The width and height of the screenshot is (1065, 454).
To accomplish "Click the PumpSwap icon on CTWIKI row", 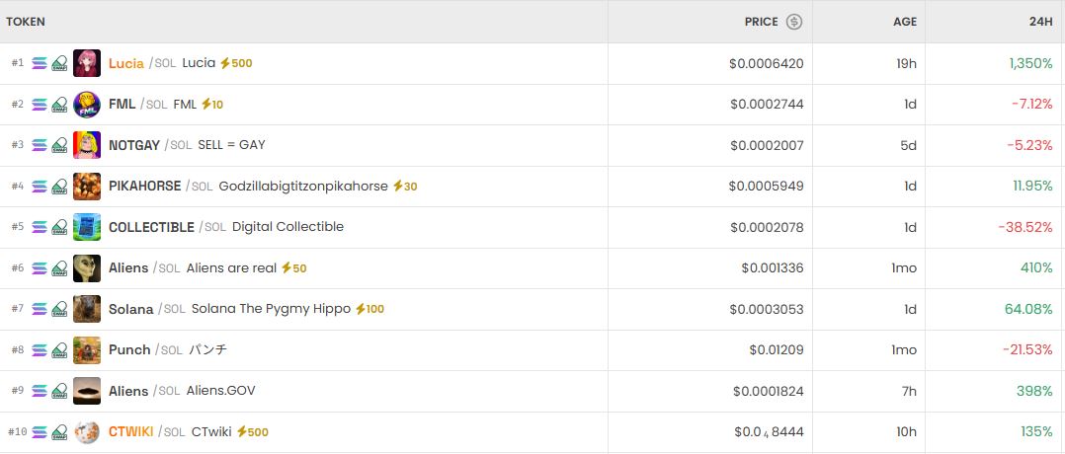I will click(59, 432).
